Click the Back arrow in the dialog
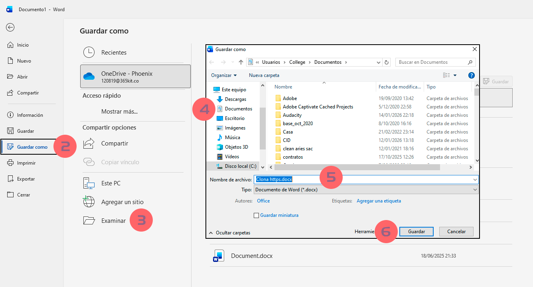533x287 pixels. (x=211, y=62)
